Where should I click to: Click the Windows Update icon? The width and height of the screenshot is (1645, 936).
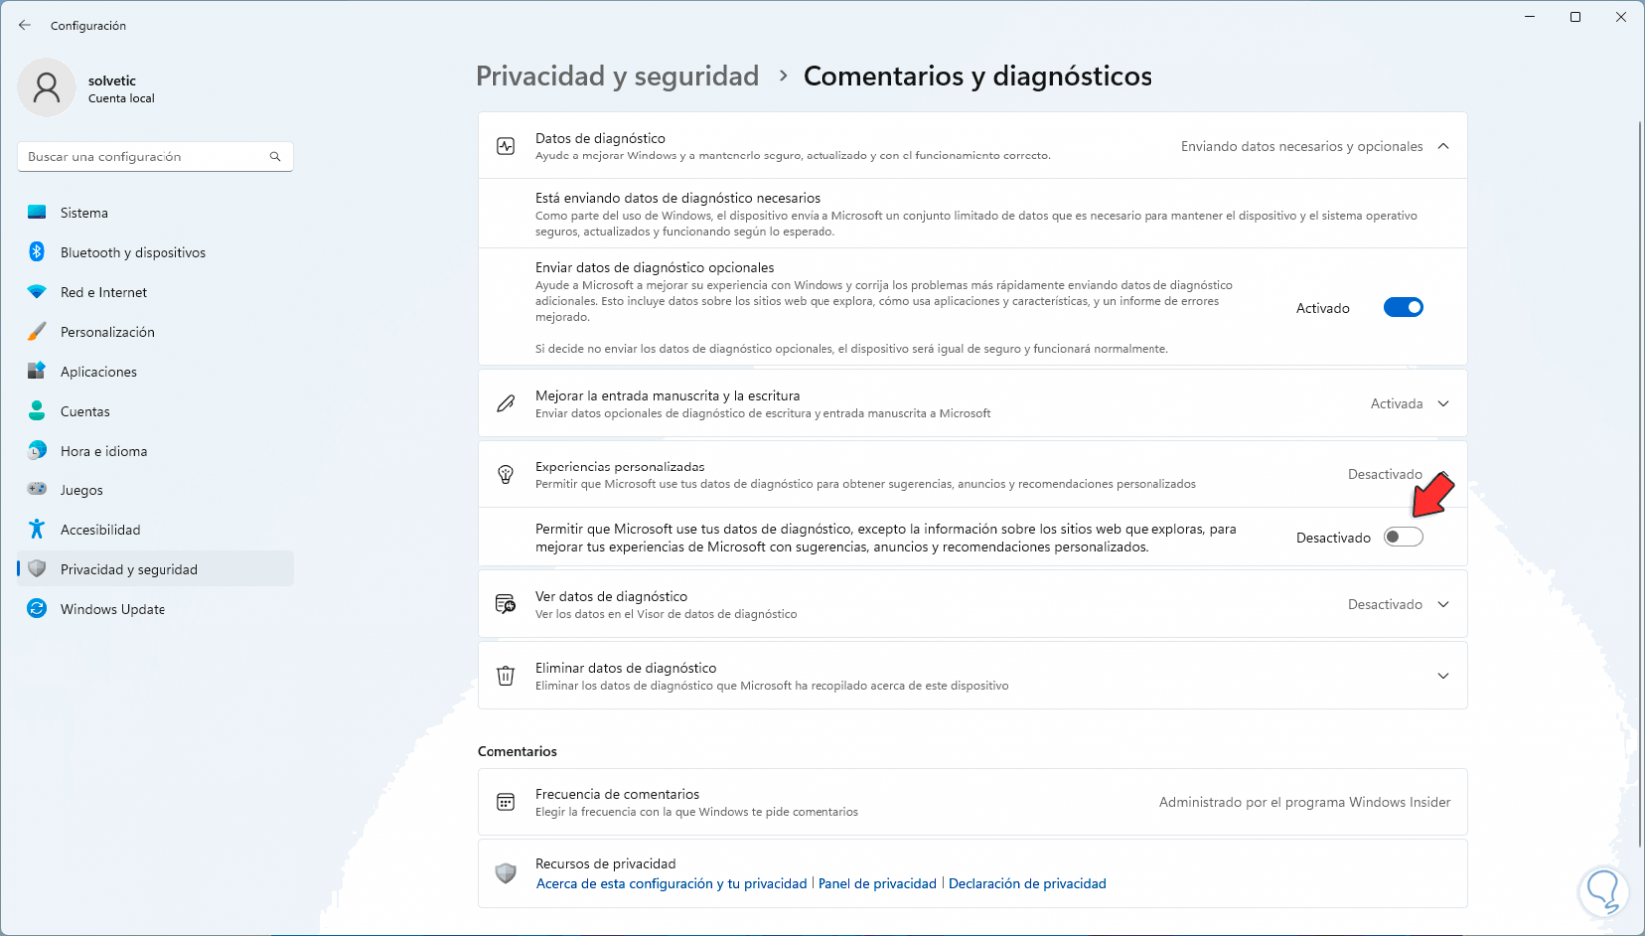pos(37,609)
